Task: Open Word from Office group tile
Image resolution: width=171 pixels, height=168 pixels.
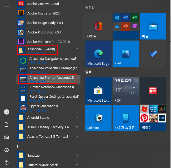Action: [x=126, y=18]
